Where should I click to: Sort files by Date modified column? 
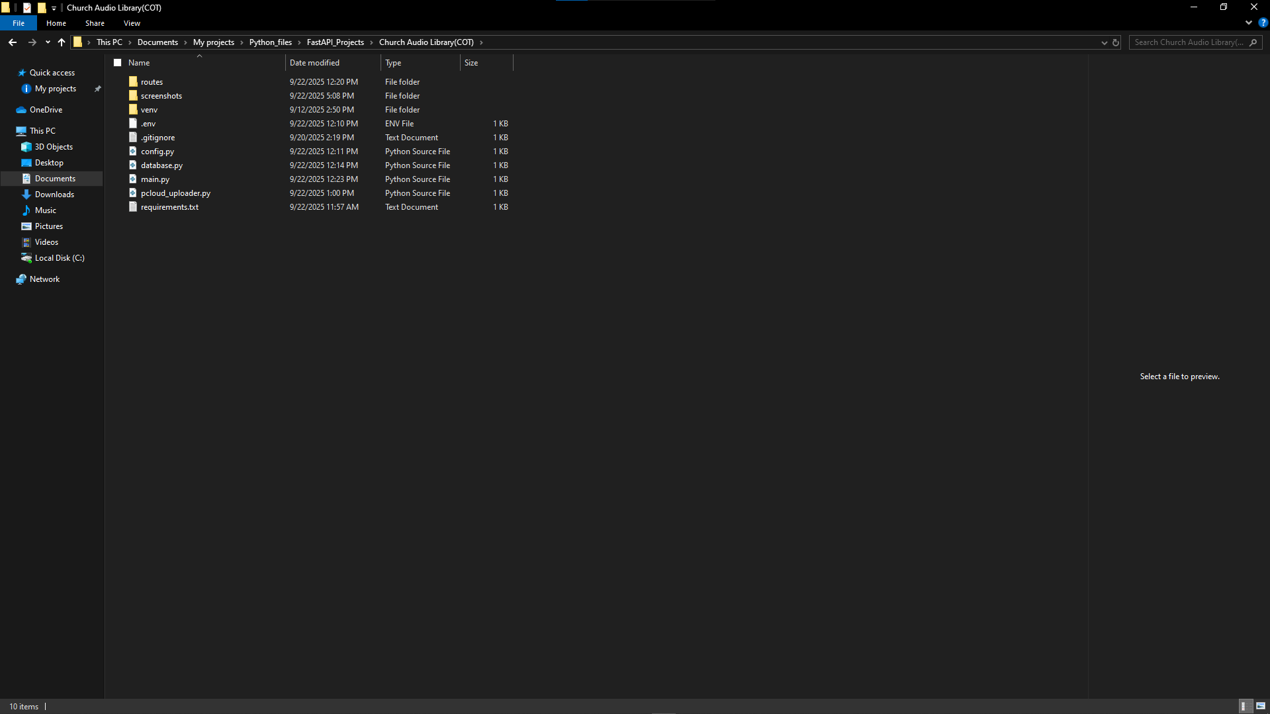coord(314,63)
